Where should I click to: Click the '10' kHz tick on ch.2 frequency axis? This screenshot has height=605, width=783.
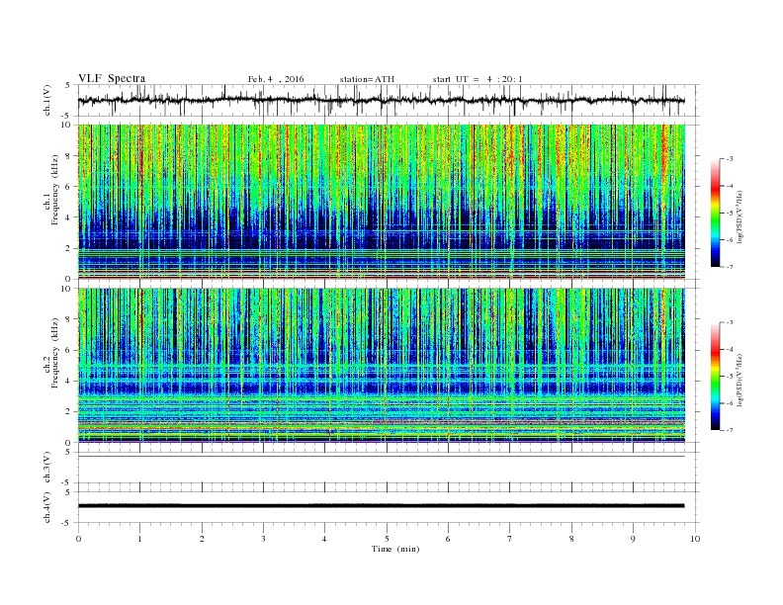(x=68, y=288)
